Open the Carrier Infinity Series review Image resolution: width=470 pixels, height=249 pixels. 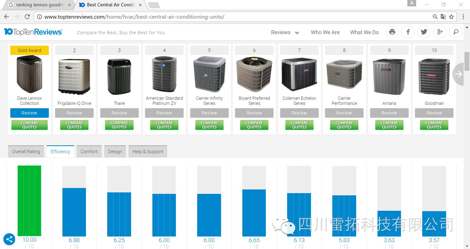(209, 113)
